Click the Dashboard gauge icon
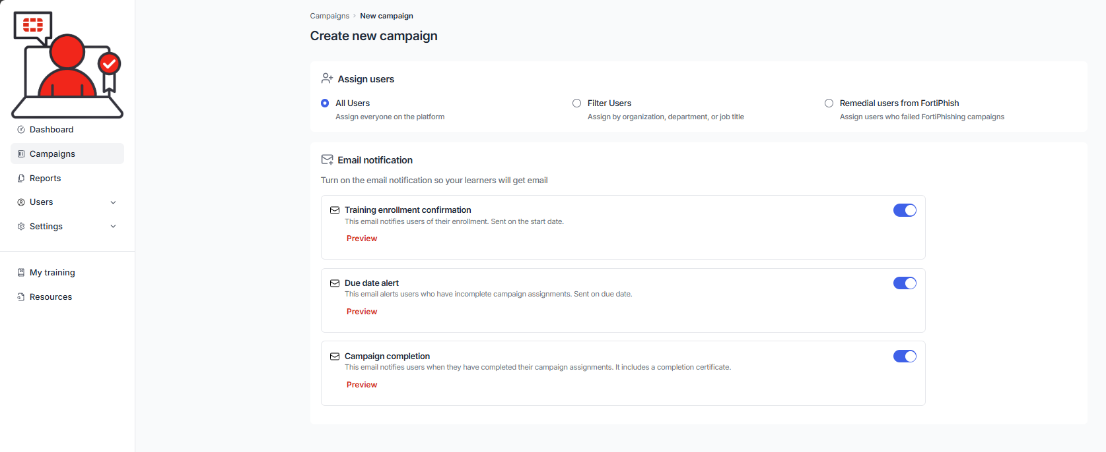Viewport: 1106px width, 452px height. pyautogui.click(x=21, y=130)
